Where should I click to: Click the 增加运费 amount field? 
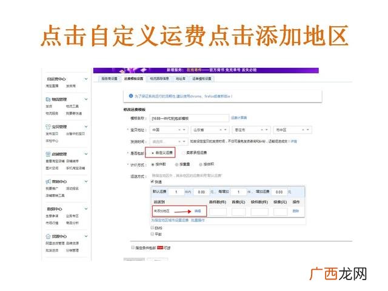pyautogui.click(x=279, y=192)
